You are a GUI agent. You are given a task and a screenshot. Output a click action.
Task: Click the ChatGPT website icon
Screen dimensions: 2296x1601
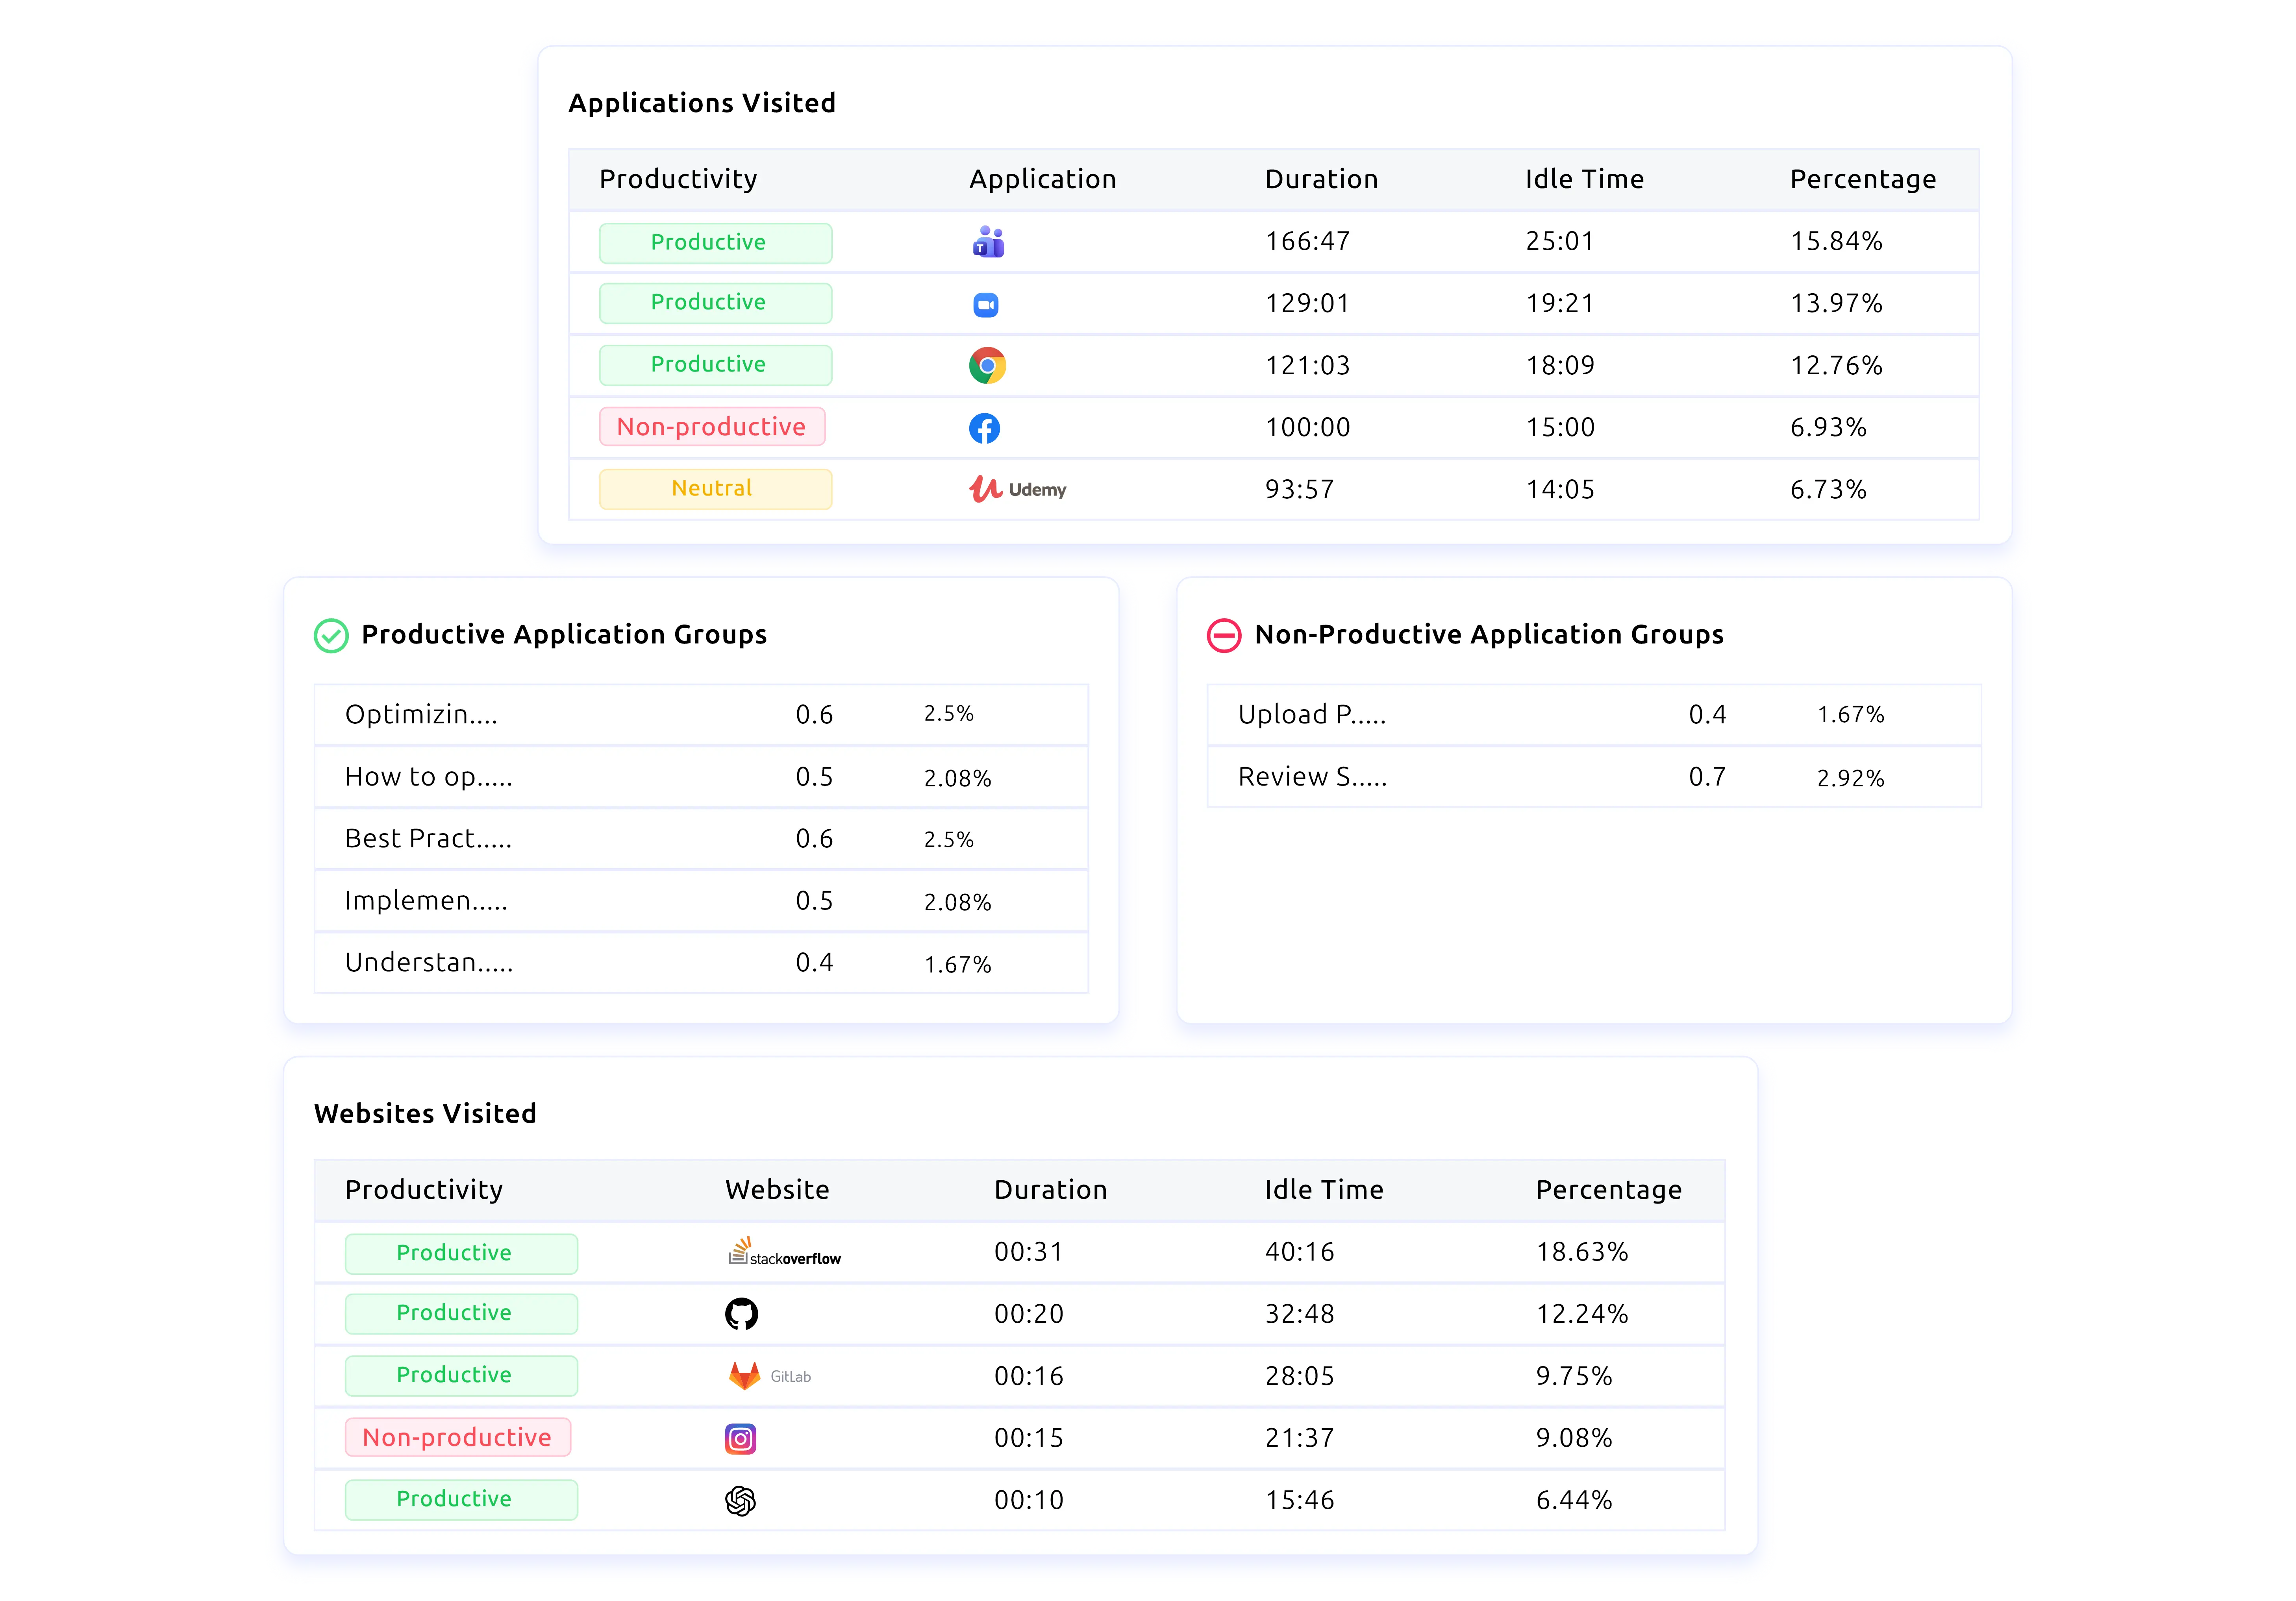pos(740,1501)
